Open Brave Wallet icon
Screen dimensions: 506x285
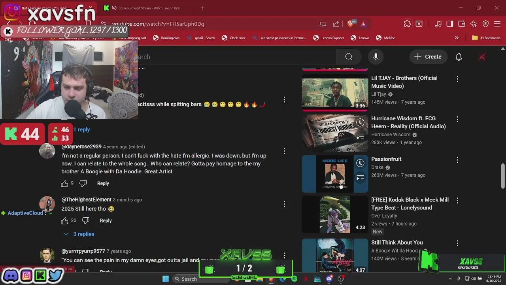click(x=462, y=24)
